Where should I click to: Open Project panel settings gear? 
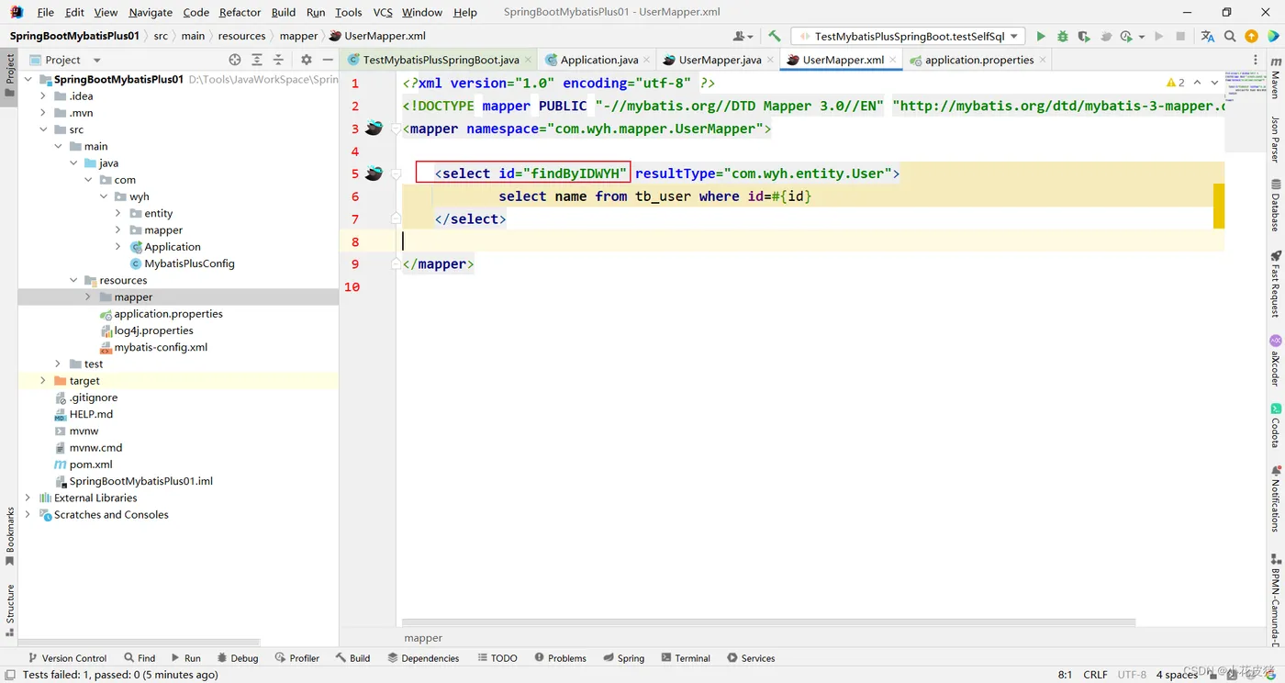pyautogui.click(x=307, y=60)
